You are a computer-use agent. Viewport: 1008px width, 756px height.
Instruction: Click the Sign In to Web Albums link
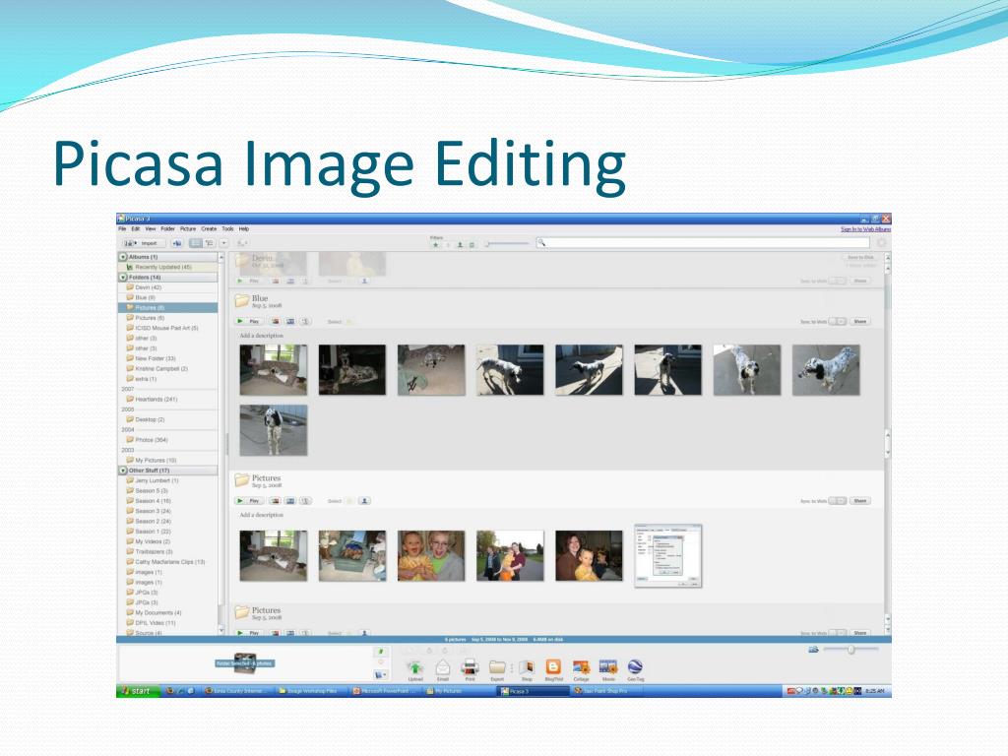pyautogui.click(x=865, y=229)
